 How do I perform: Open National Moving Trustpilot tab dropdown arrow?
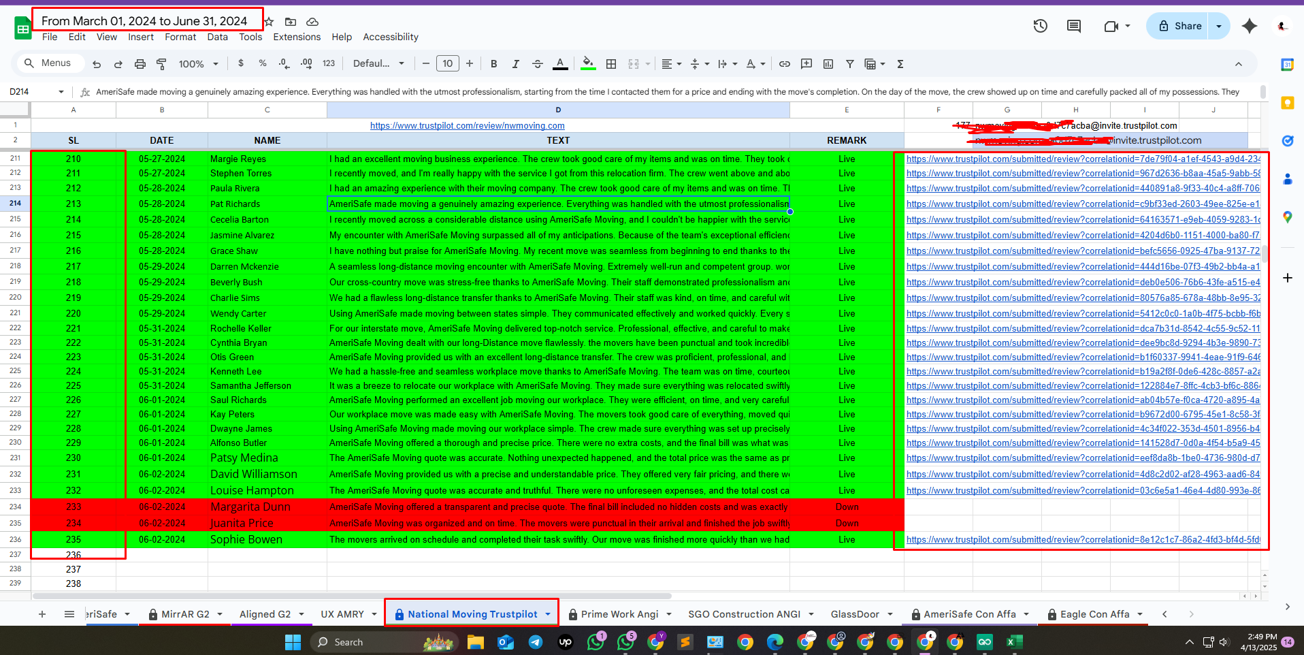point(548,614)
